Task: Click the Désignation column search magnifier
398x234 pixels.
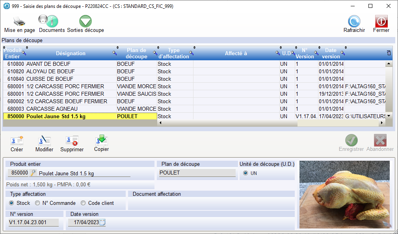Action: [115, 53]
